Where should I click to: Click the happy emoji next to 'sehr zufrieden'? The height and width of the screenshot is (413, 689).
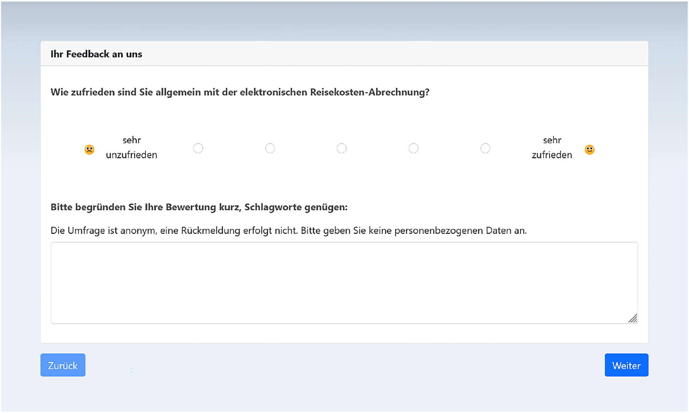589,149
